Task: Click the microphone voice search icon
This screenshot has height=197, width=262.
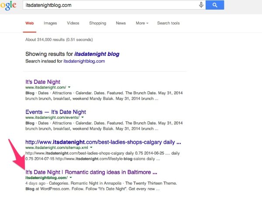Action: pos(201,5)
